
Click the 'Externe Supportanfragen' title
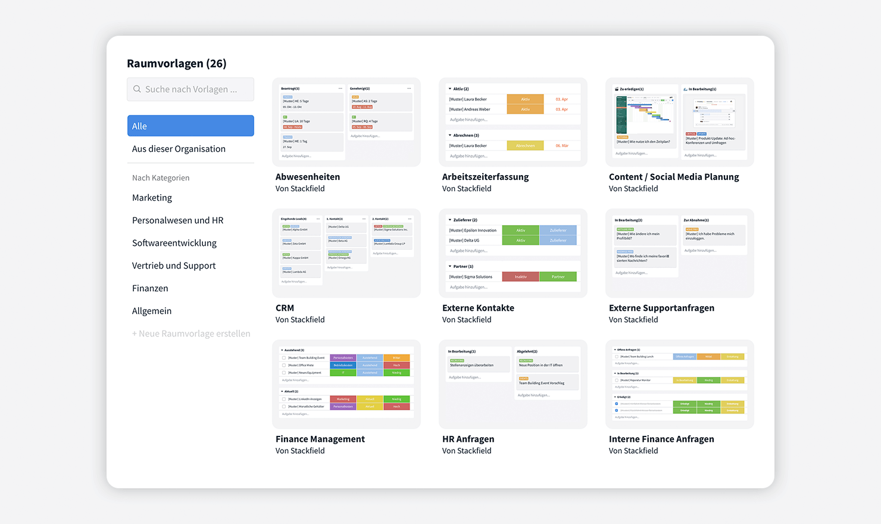pyautogui.click(x=661, y=308)
